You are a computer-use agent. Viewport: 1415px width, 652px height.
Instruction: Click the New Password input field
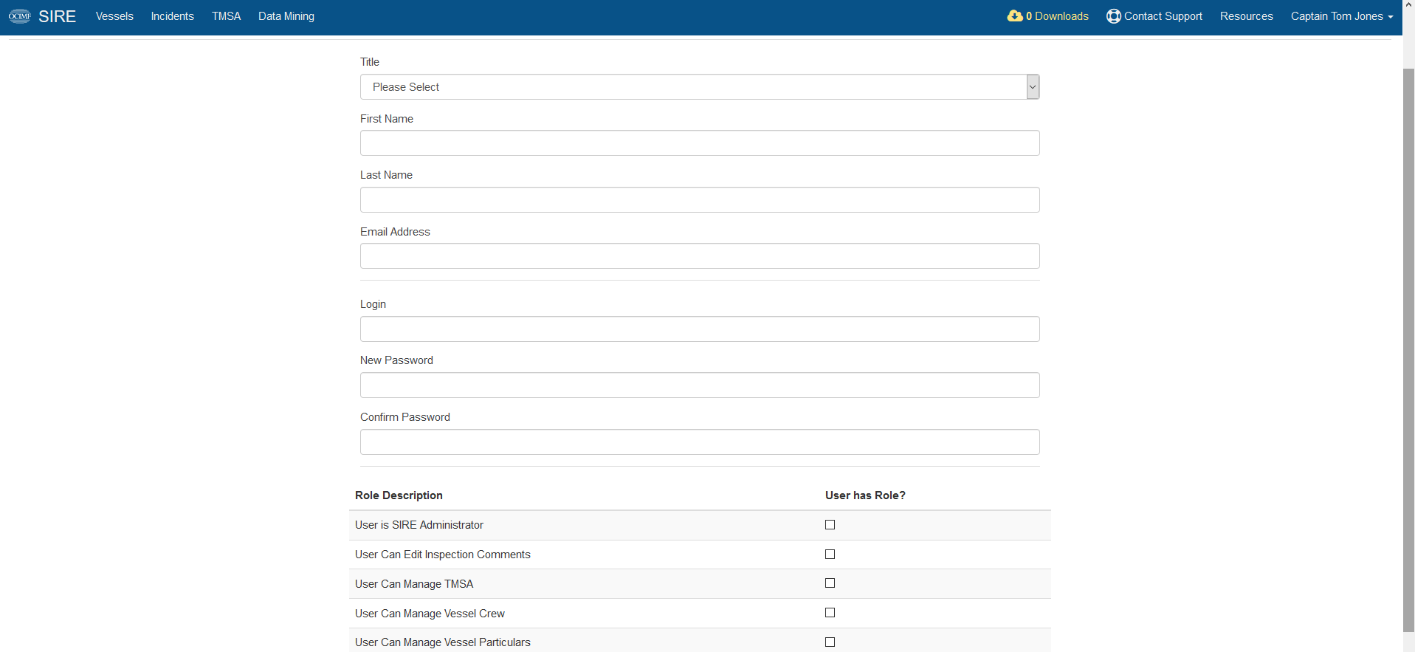(700, 385)
